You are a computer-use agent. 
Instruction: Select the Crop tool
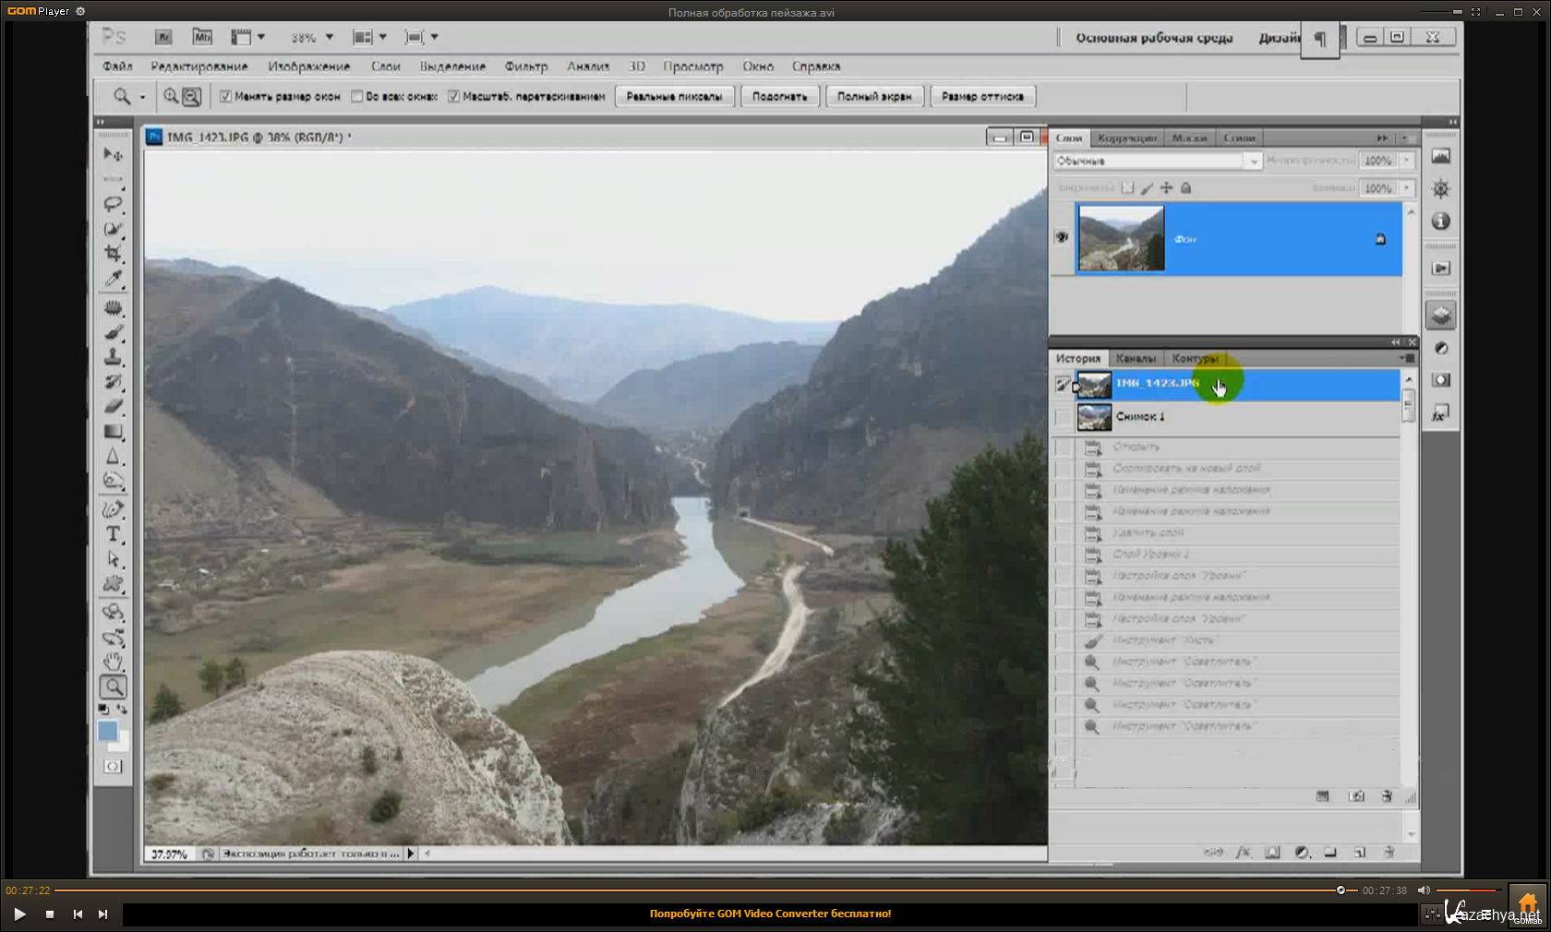[113, 253]
